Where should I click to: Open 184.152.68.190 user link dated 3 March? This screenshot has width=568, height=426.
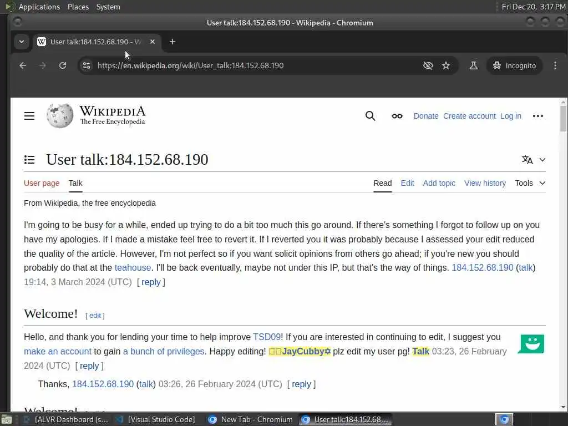coord(483,268)
